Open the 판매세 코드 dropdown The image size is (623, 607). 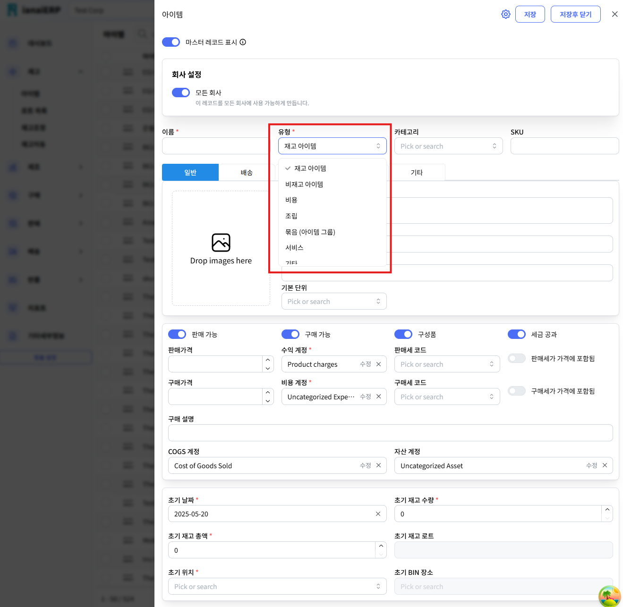[x=447, y=364]
